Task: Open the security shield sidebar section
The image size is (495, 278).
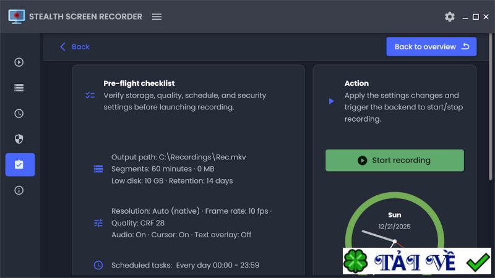Action: point(19,139)
